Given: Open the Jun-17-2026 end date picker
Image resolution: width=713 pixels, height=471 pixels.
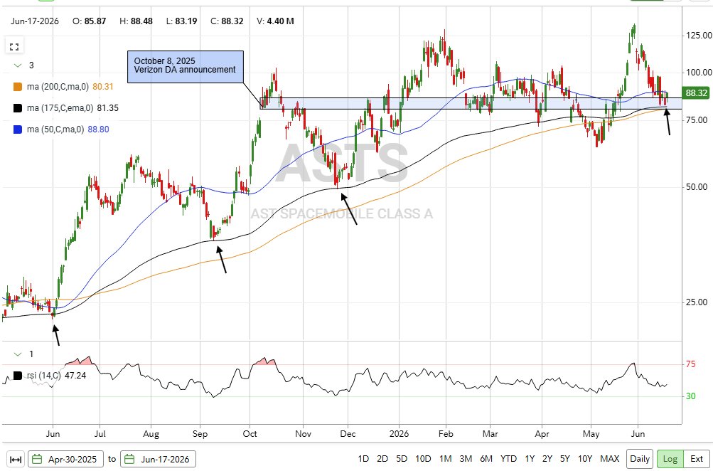Looking at the screenshot, I should pos(159,459).
